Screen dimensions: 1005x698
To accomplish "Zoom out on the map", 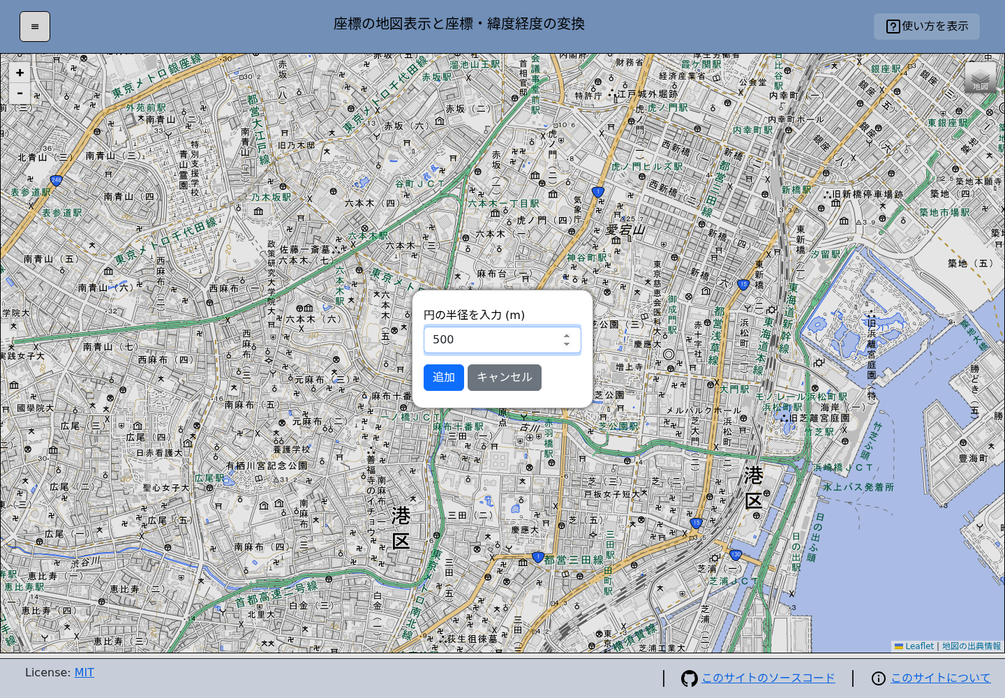I will pos(20,93).
